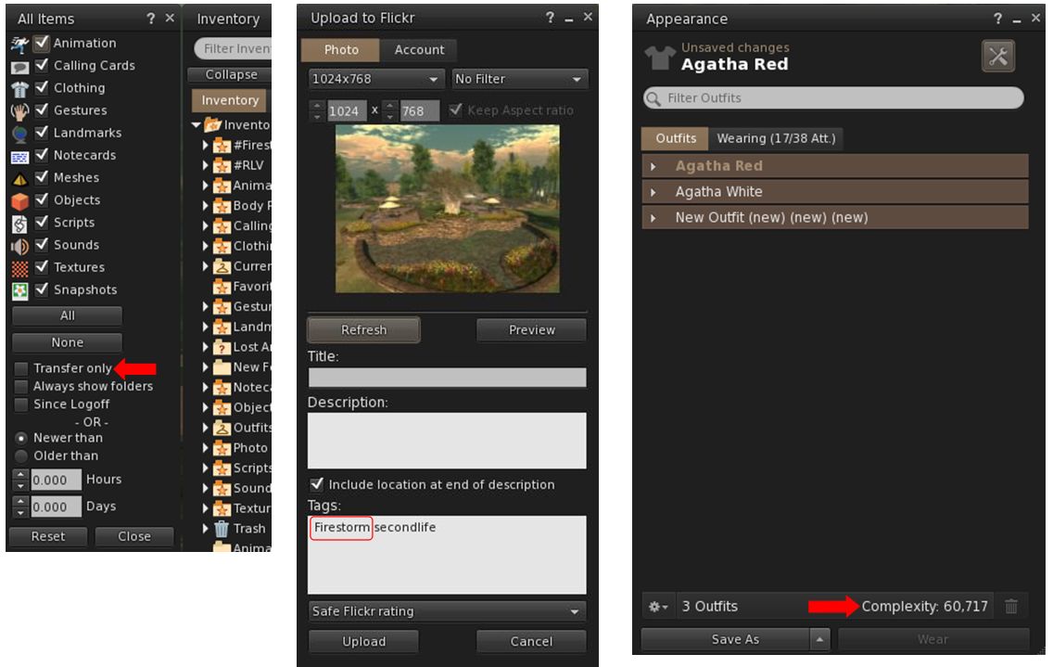The width and height of the screenshot is (1053, 667).
Task: Open the 1024x768 resolution dropdown
Action: 376,80
